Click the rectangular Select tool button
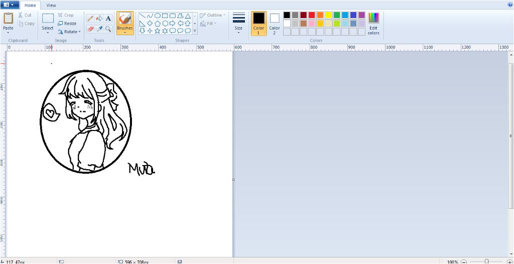 tap(48, 21)
